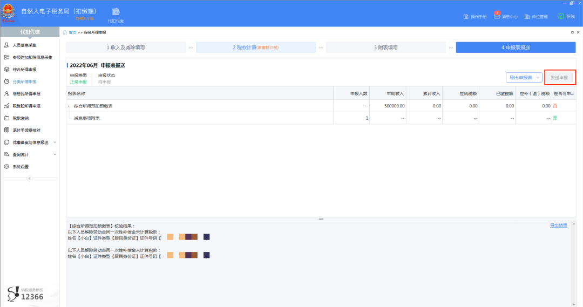Click the 代扣代缴 wallet icon in header

coord(116,12)
